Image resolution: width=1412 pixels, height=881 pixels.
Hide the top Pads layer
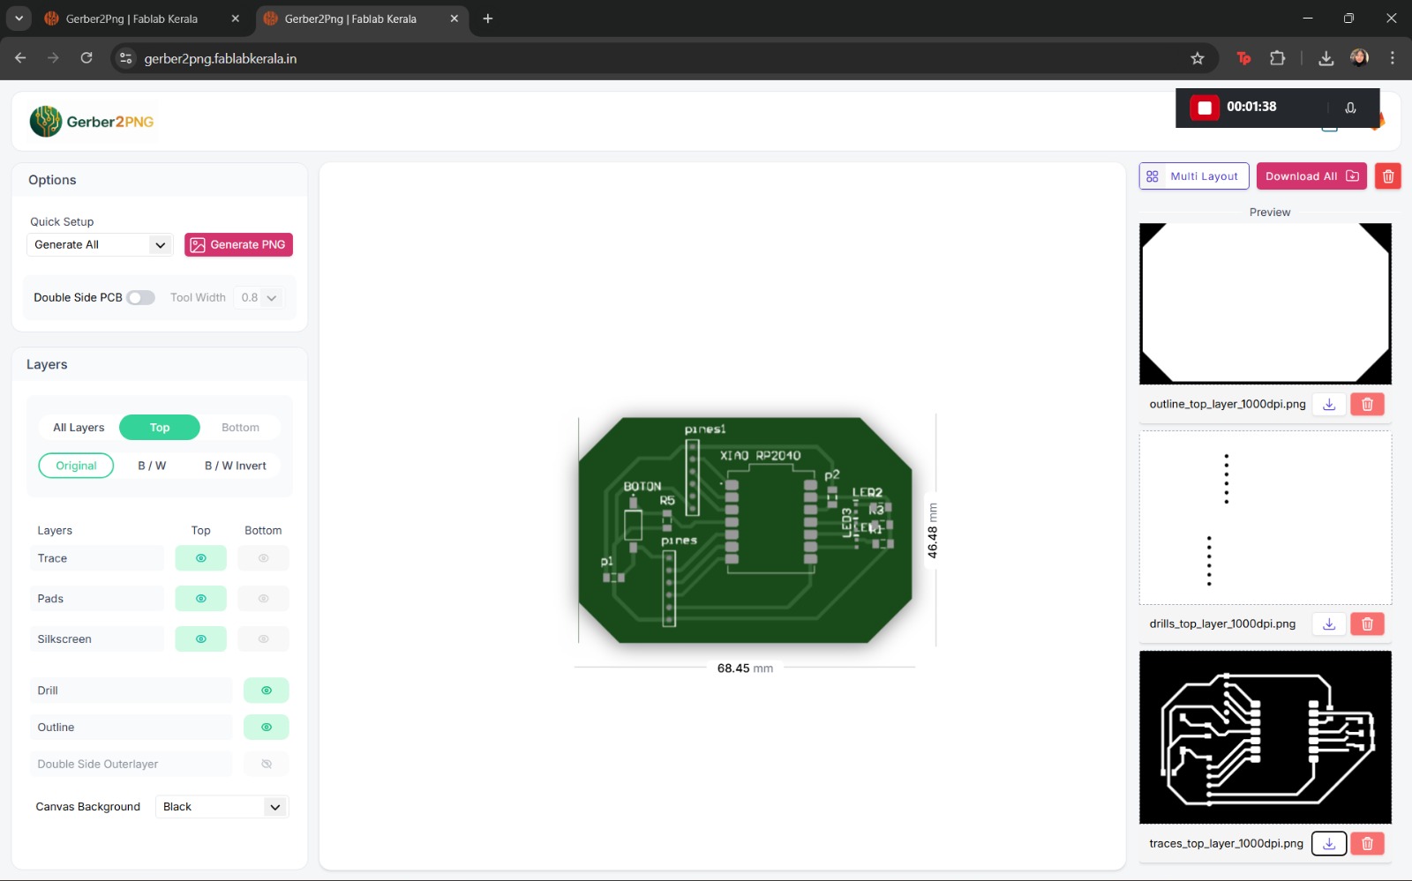[201, 599]
